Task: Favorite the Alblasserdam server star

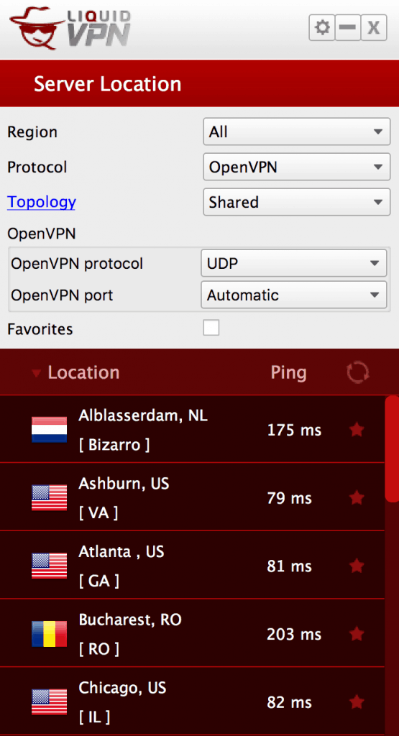Action: [357, 429]
